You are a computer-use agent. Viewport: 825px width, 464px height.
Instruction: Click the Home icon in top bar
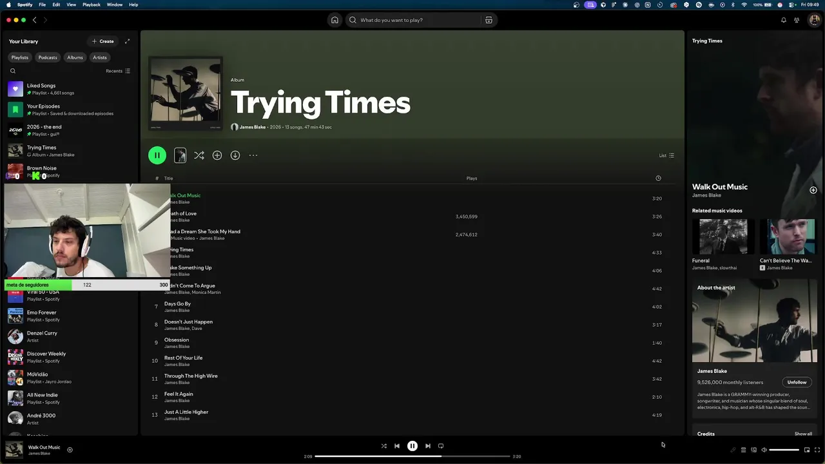pyautogui.click(x=335, y=20)
